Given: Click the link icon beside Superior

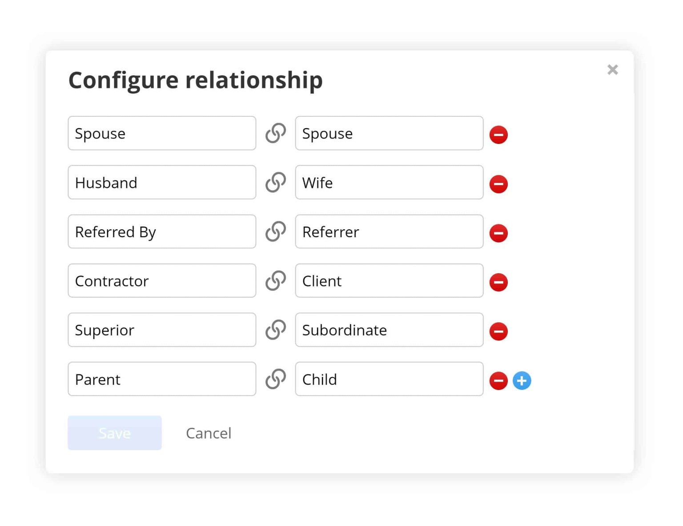Looking at the screenshot, I should (x=276, y=330).
